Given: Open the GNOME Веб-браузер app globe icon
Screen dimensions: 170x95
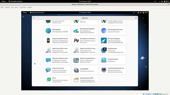Looking at the screenshot, I should coord(48,31).
